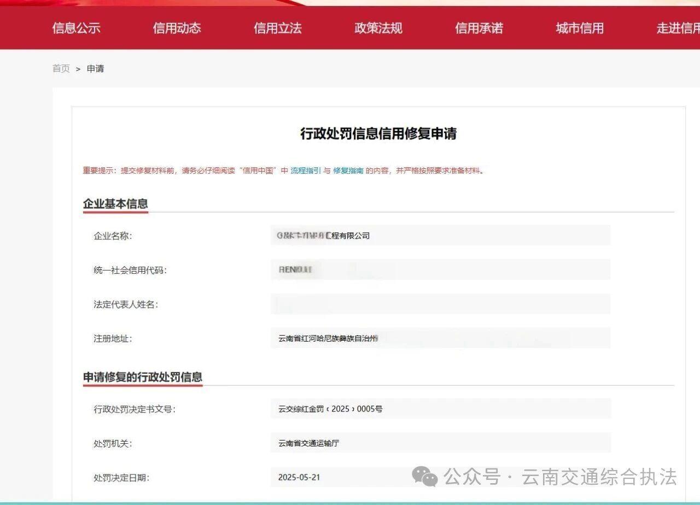The image size is (700, 505).
Task: Go to the 信用动态 section
Action: click(x=177, y=28)
